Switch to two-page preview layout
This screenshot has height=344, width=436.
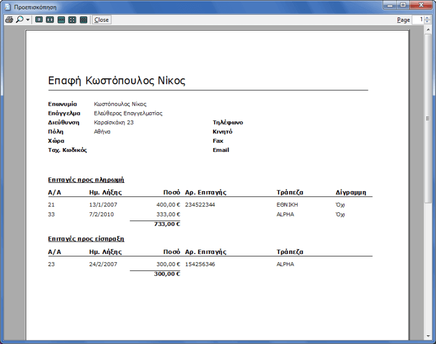click(x=50, y=20)
